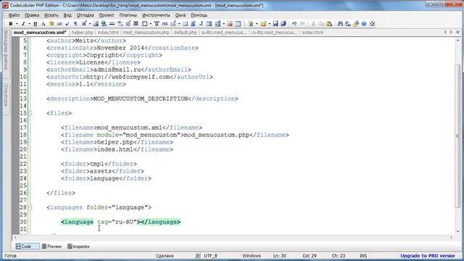The image size is (464, 261).
Task: Open the open-folder dropdown arrow
Action: point(269,24)
